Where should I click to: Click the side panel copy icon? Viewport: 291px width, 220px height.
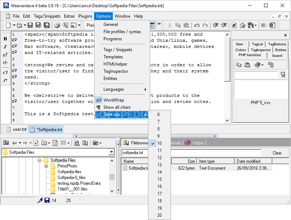pos(239,65)
